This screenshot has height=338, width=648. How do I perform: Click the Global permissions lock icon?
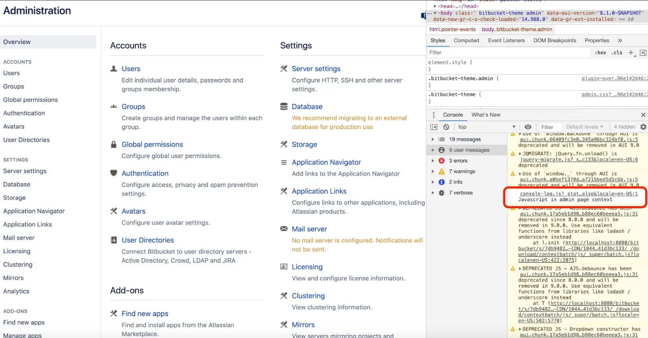(114, 145)
